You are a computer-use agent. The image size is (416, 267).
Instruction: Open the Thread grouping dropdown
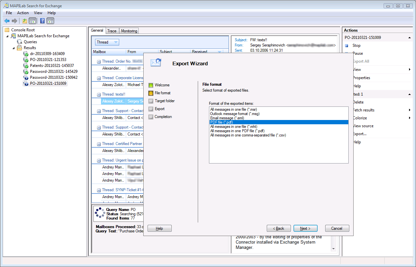point(107,42)
